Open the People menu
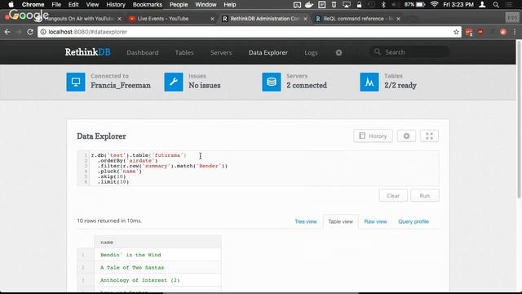The width and height of the screenshot is (522, 294). point(179,5)
